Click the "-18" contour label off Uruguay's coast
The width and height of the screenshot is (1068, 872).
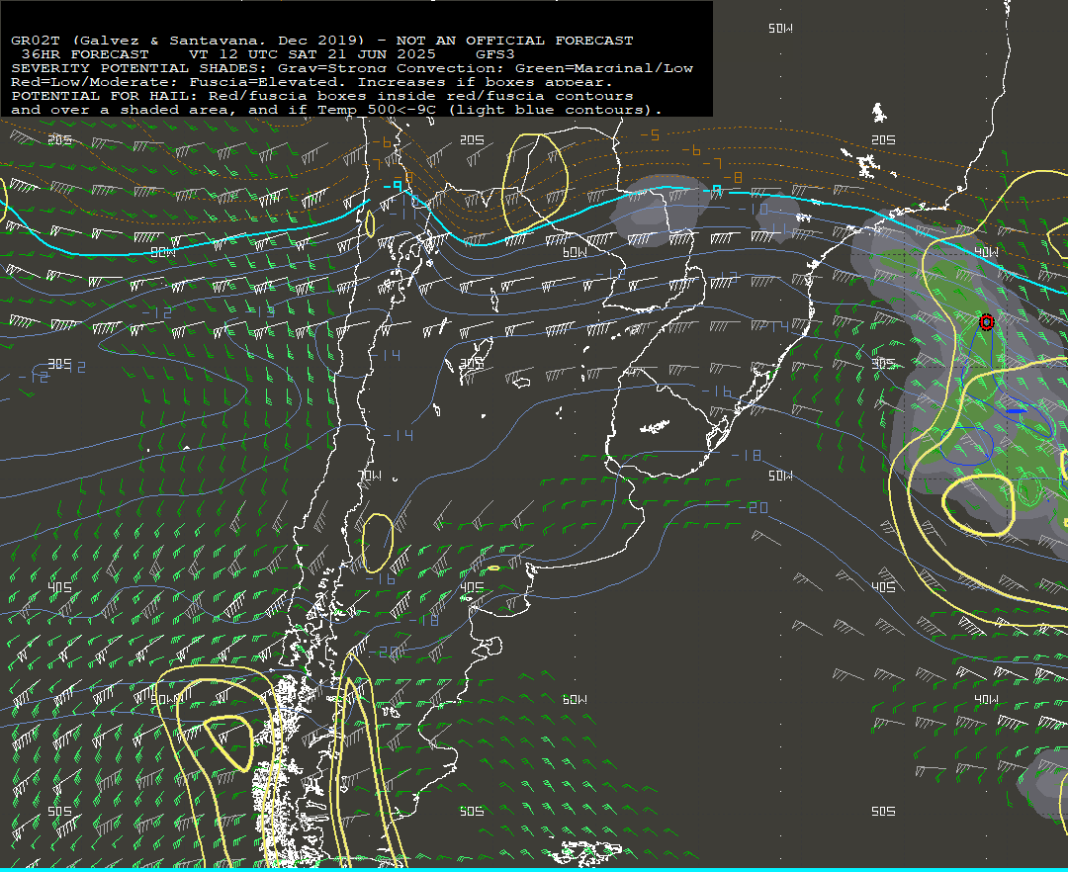click(x=746, y=456)
